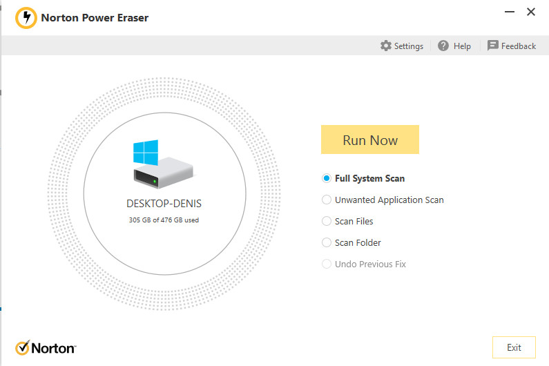Click the Feedback speech bubble icon
Viewport: 549px width, 366px height.
[x=492, y=46]
